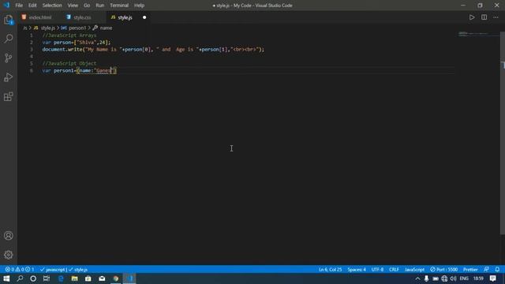Screen dimensions: 505x284
Task: Open the volume control in tray
Action: pyautogui.click(x=453, y=278)
